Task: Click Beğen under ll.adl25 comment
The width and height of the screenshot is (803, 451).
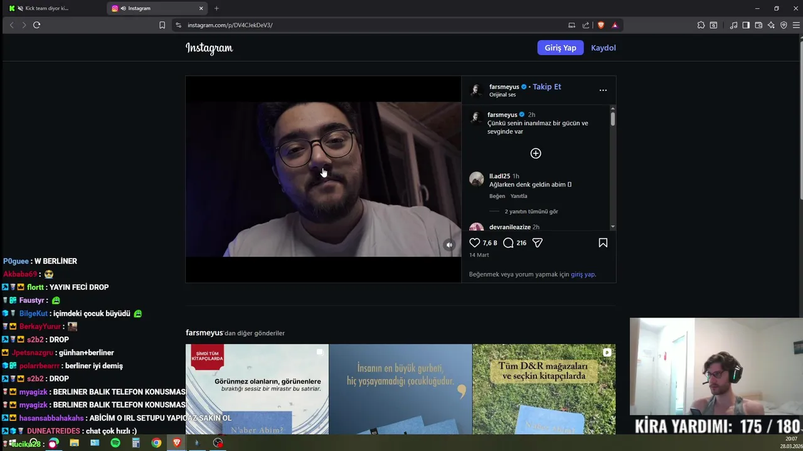Action: point(497,196)
